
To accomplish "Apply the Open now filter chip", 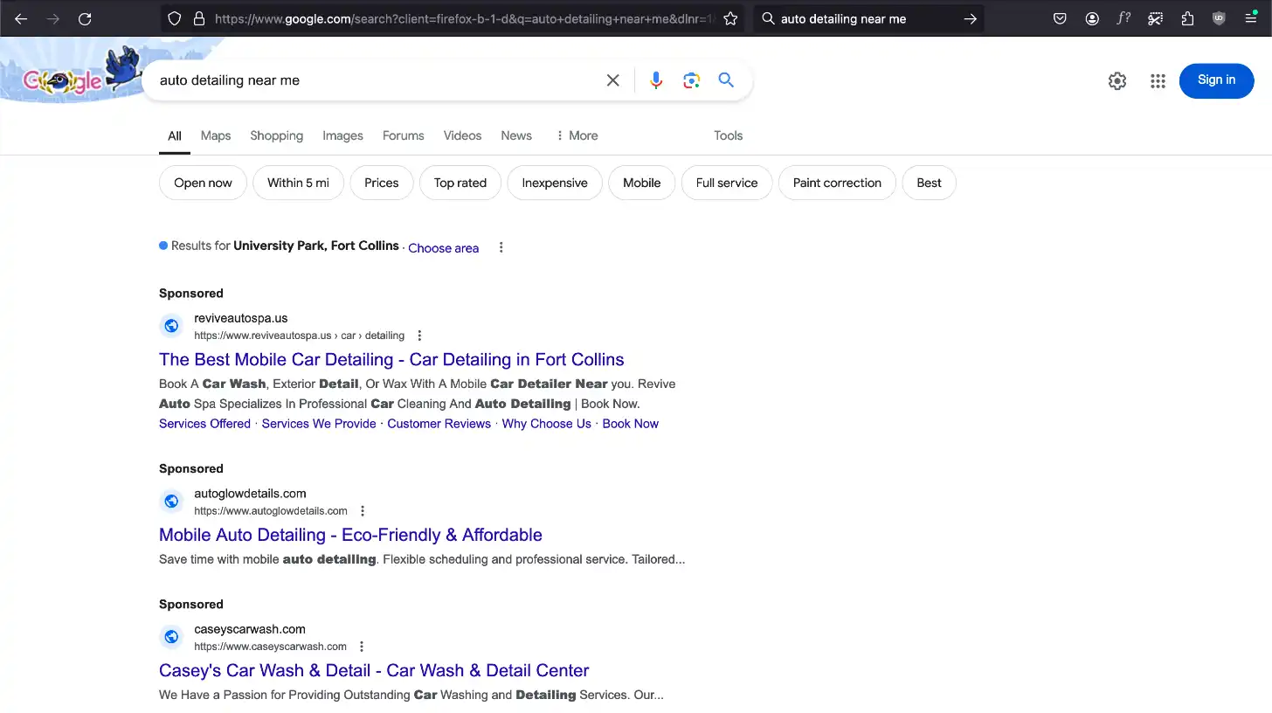I will 203,183.
